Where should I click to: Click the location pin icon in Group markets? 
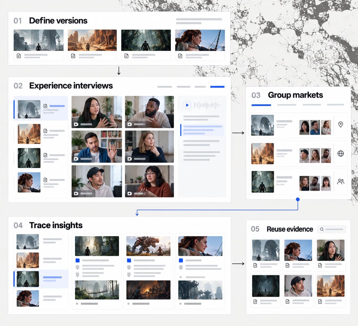(341, 124)
